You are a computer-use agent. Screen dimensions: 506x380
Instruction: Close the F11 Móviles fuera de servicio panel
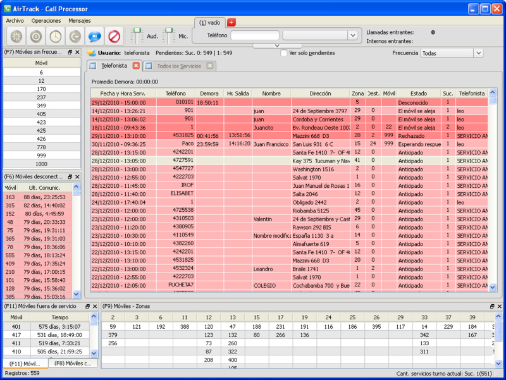[95, 306]
